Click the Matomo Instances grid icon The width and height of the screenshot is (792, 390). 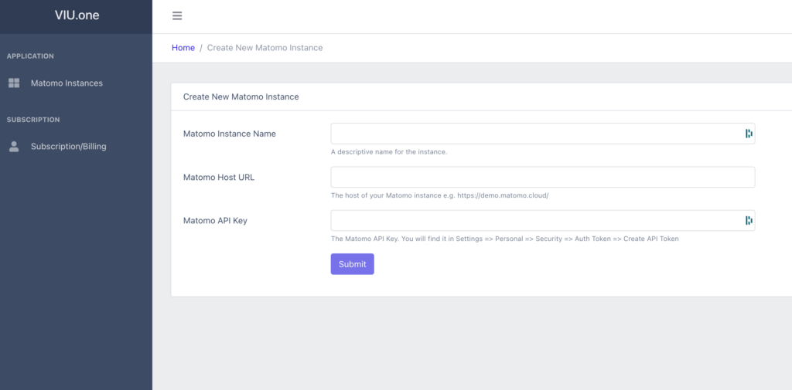[14, 83]
